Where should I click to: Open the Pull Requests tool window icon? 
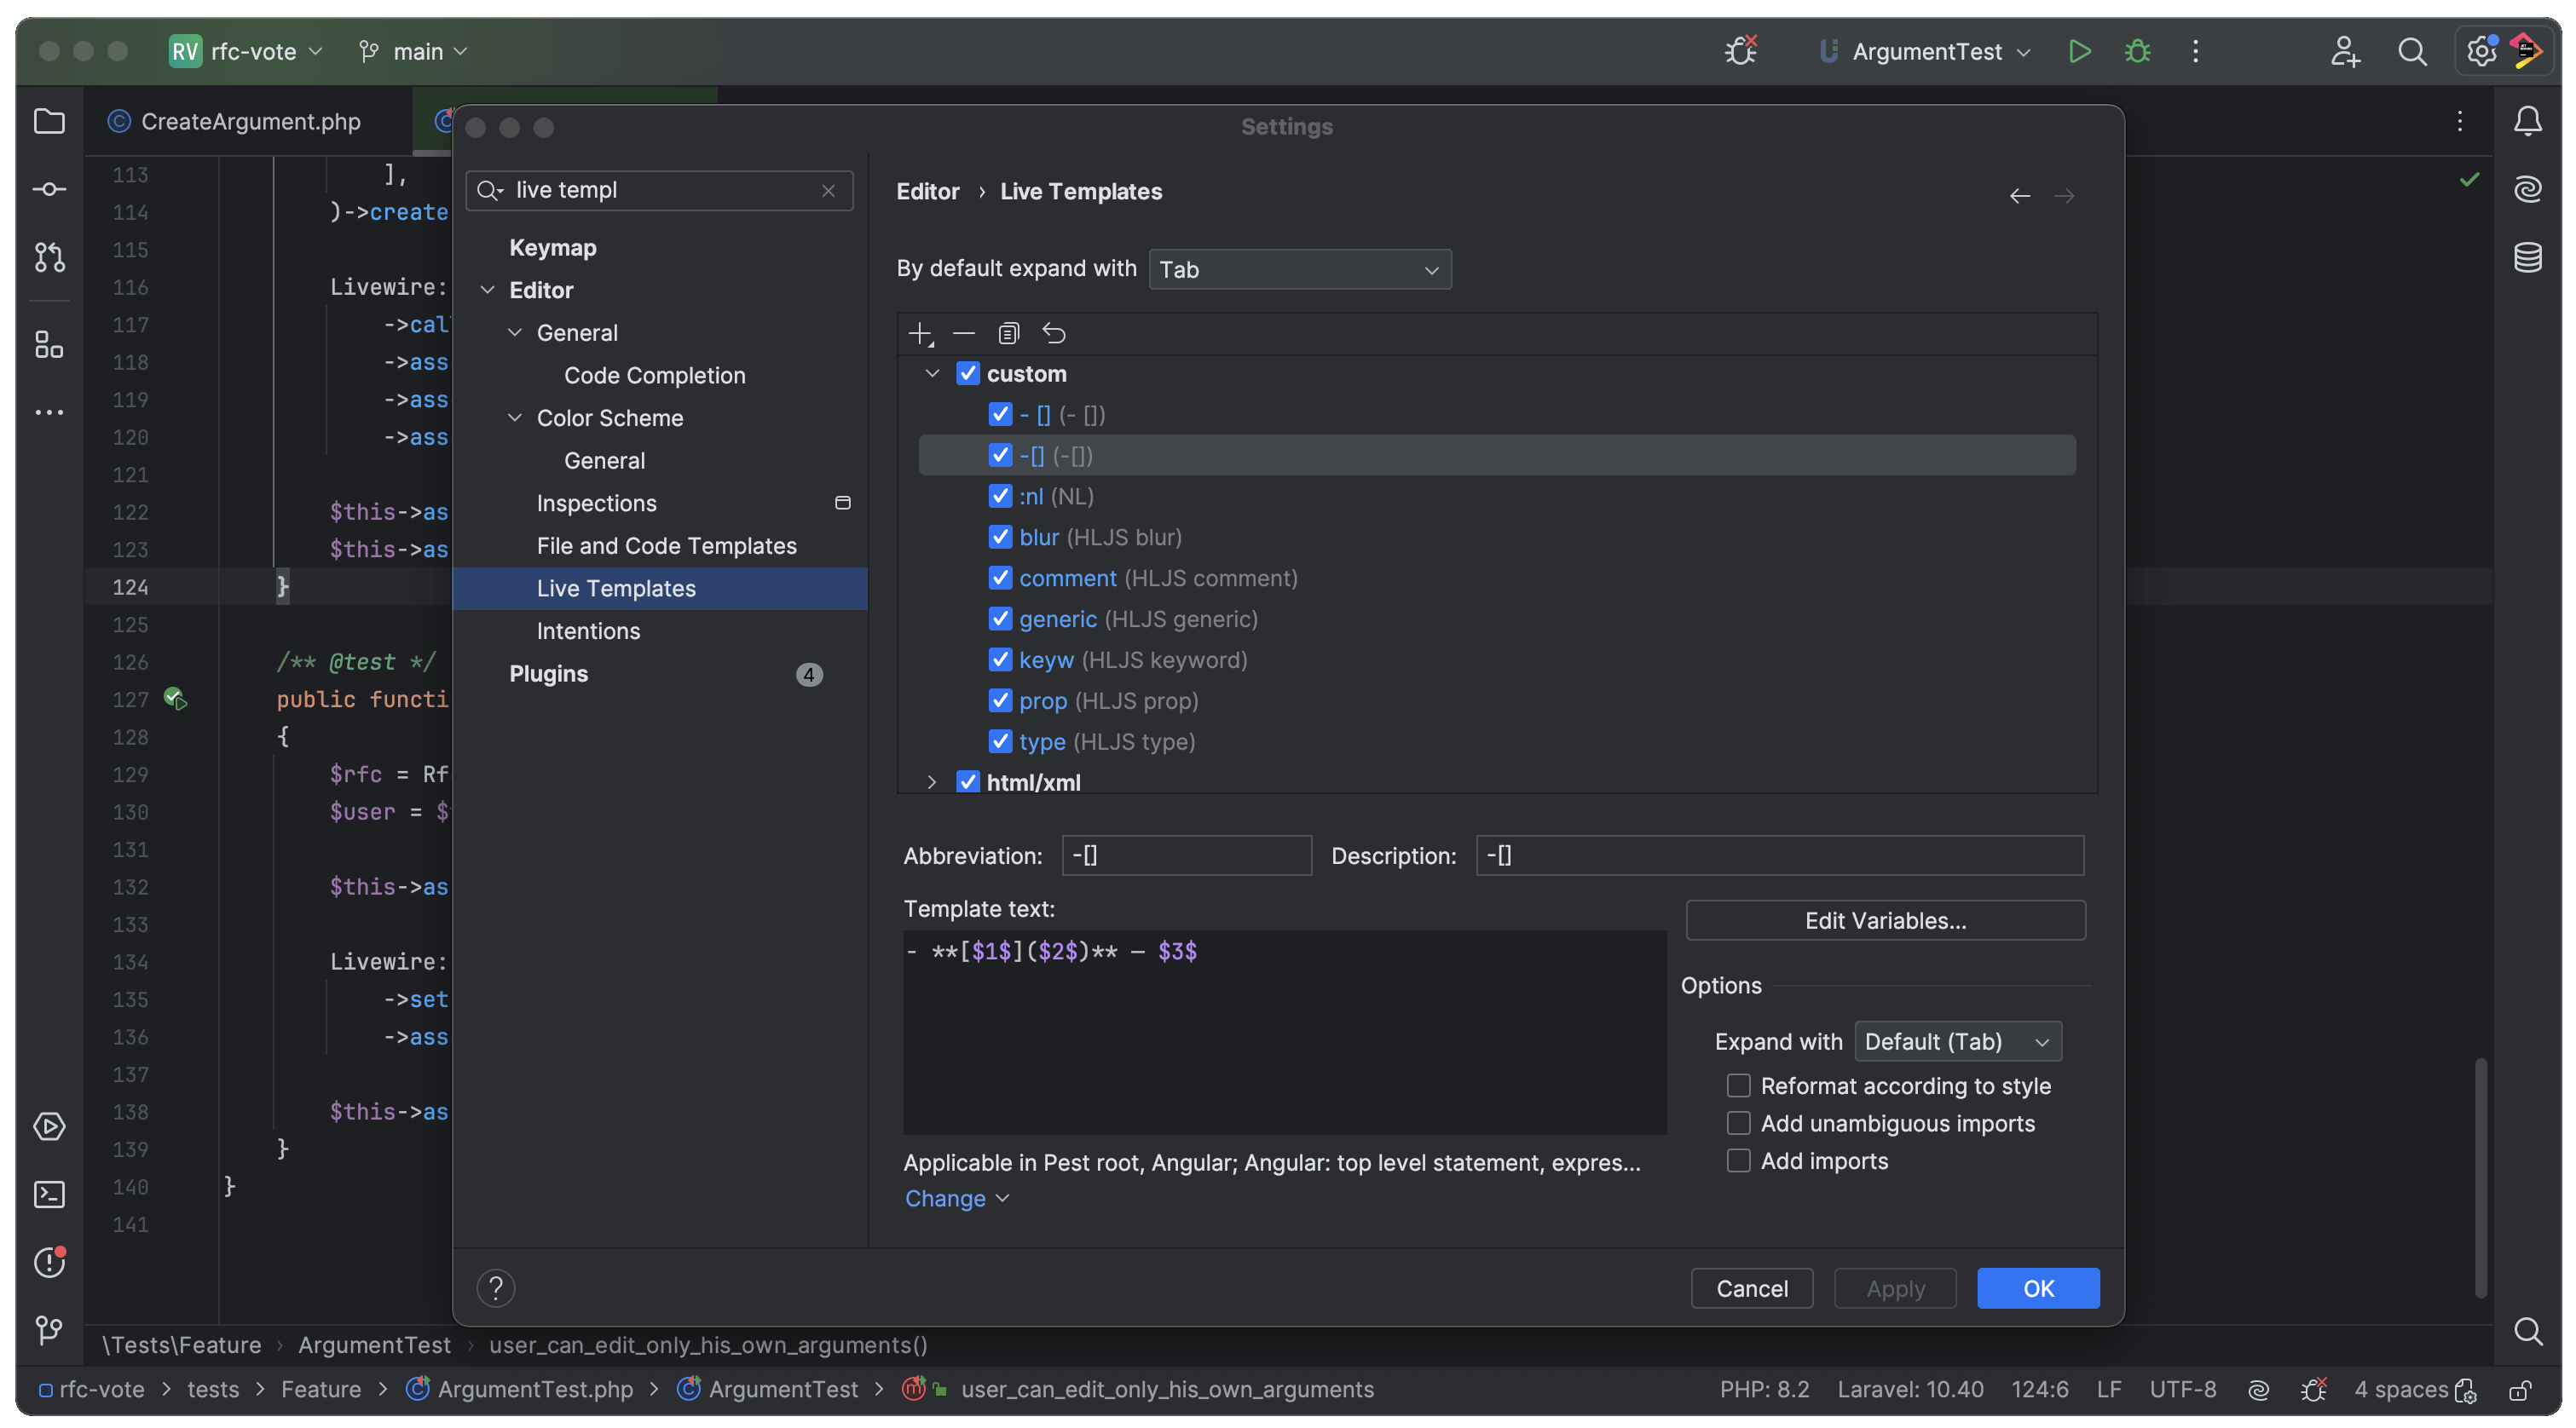click(49, 256)
